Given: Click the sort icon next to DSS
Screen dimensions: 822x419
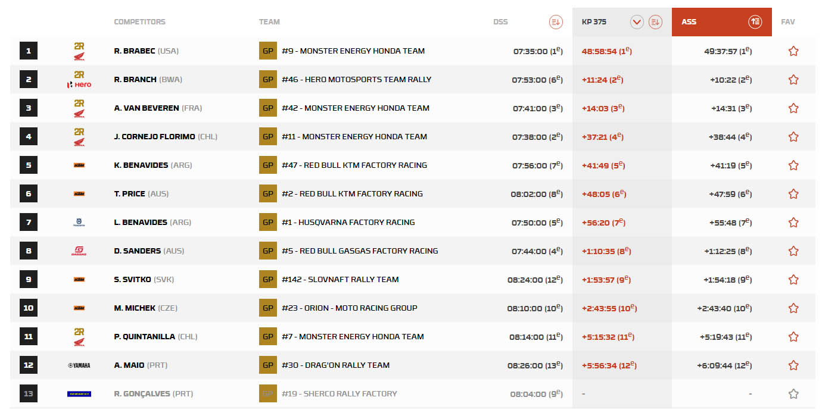Looking at the screenshot, I should coord(555,22).
